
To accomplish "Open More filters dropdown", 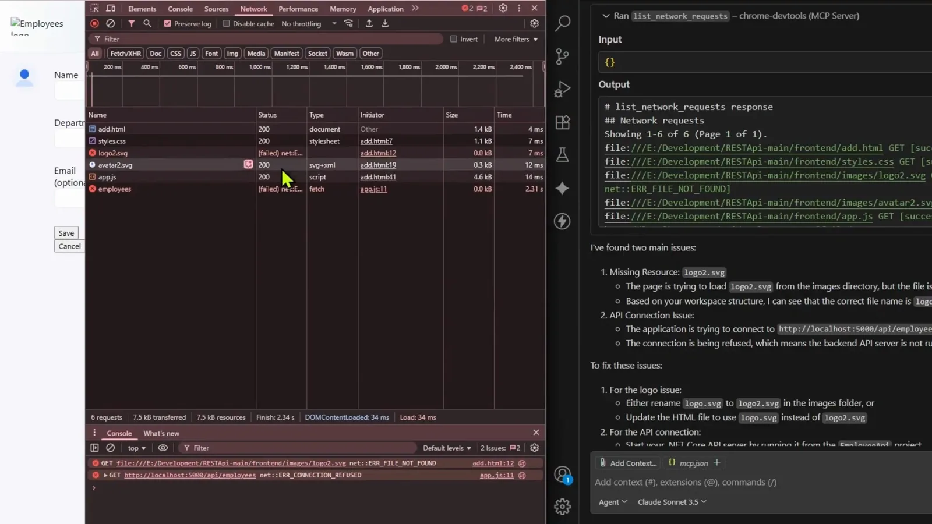I will tap(516, 39).
